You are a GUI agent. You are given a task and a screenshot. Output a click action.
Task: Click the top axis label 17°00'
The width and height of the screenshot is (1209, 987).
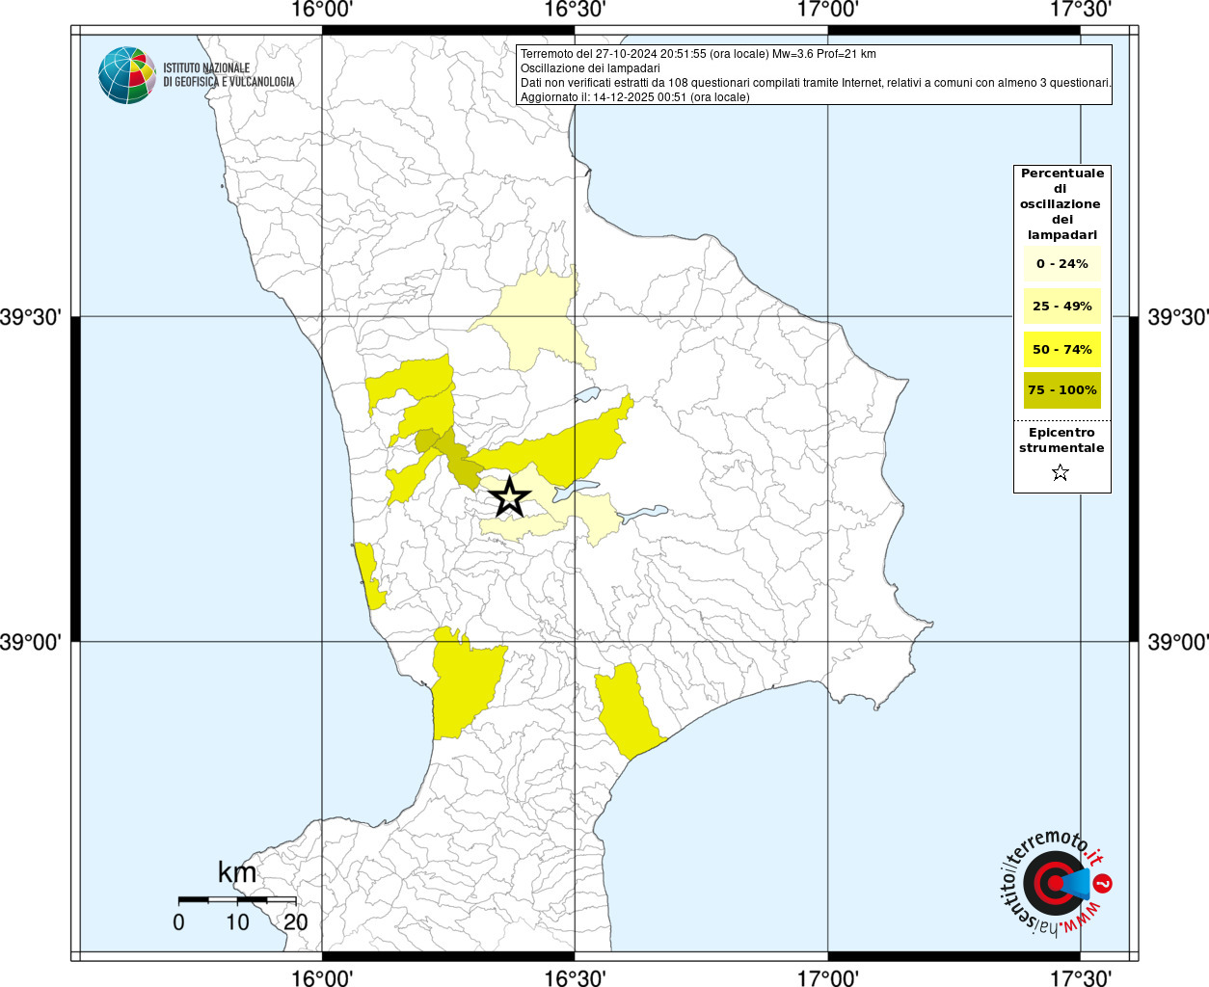pyautogui.click(x=828, y=11)
